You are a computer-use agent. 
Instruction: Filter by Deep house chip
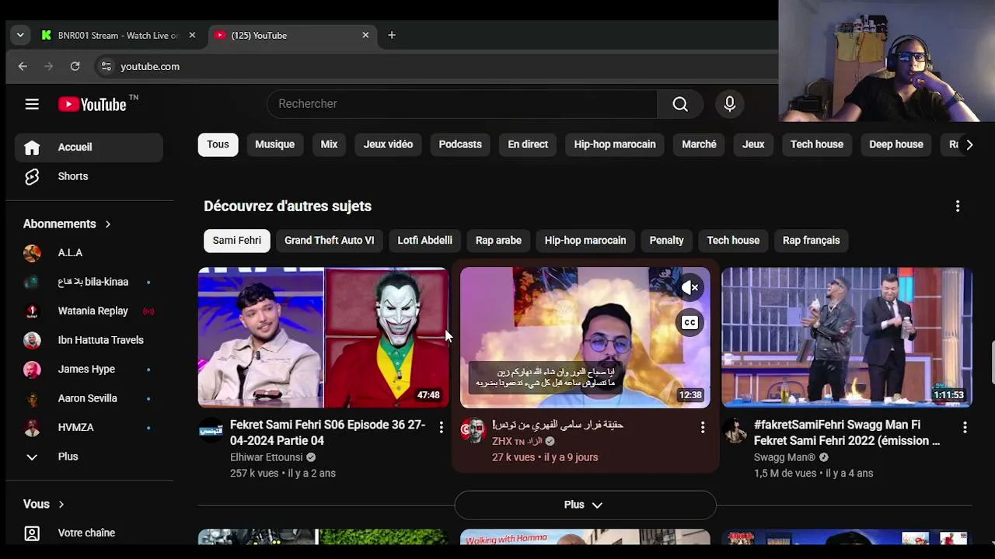point(896,144)
